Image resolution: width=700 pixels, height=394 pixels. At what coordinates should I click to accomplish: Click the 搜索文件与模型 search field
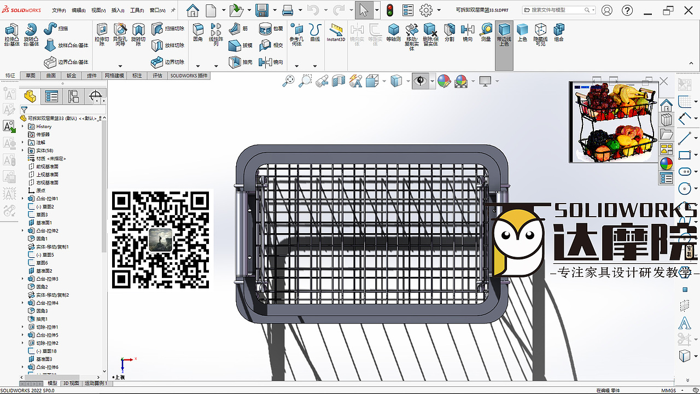pyautogui.click(x=559, y=10)
